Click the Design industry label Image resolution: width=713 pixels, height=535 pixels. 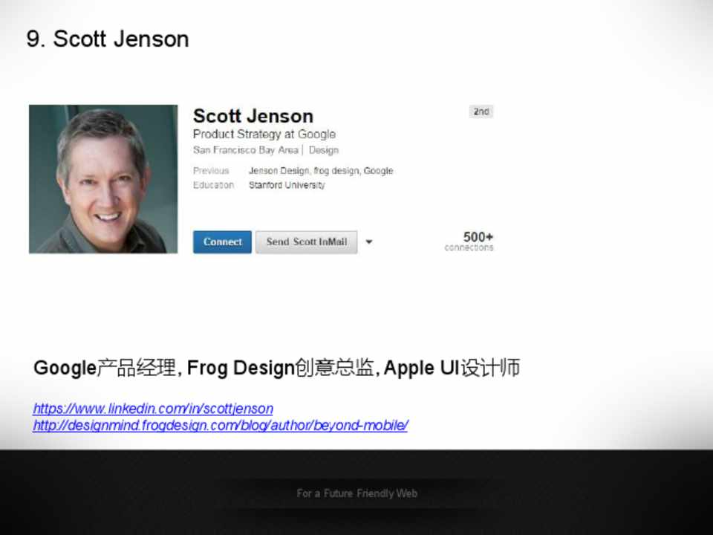pos(324,150)
